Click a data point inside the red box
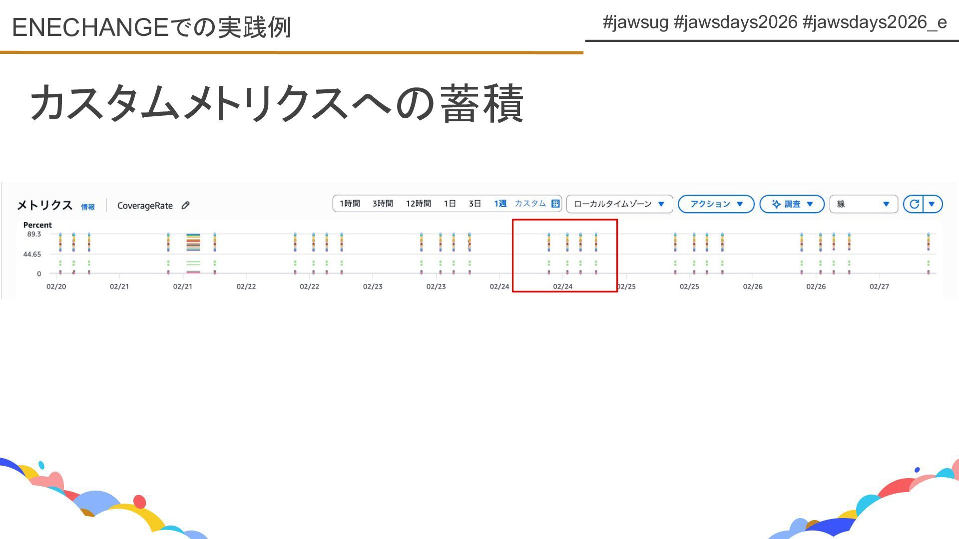 point(567,243)
